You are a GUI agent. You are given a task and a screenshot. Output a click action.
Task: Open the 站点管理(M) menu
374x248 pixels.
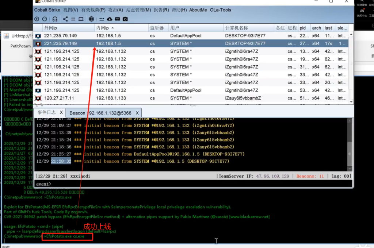tap(138, 10)
